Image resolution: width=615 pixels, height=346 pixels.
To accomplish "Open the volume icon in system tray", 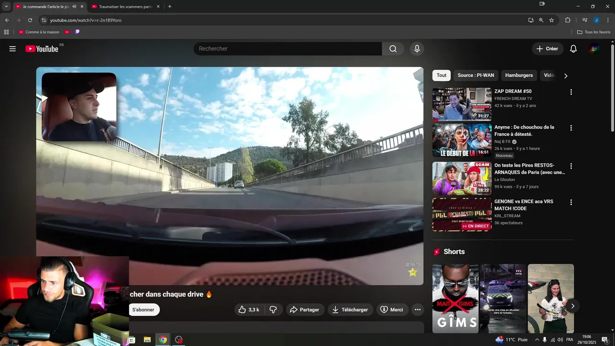I will tap(560, 340).
